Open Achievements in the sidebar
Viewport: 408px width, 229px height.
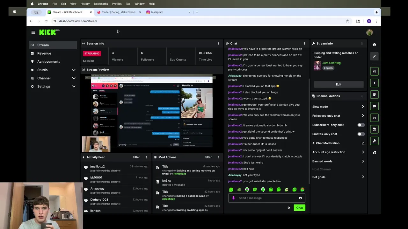(x=53, y=62)
